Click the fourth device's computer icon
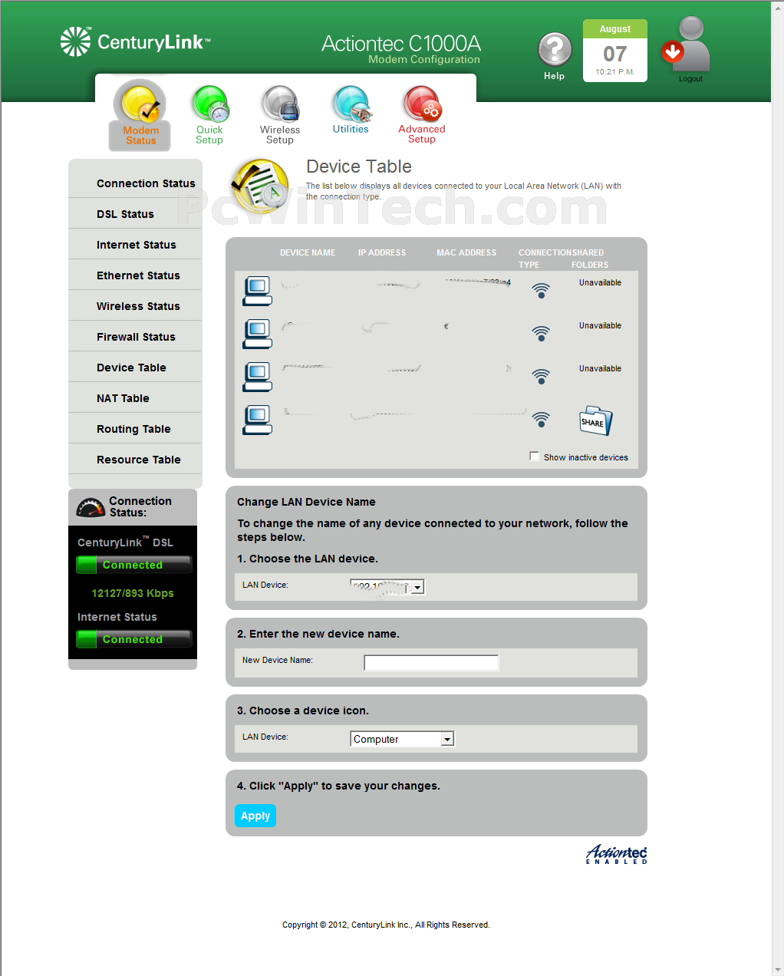This screenshot has width=784, height=976. pos(257,420)
